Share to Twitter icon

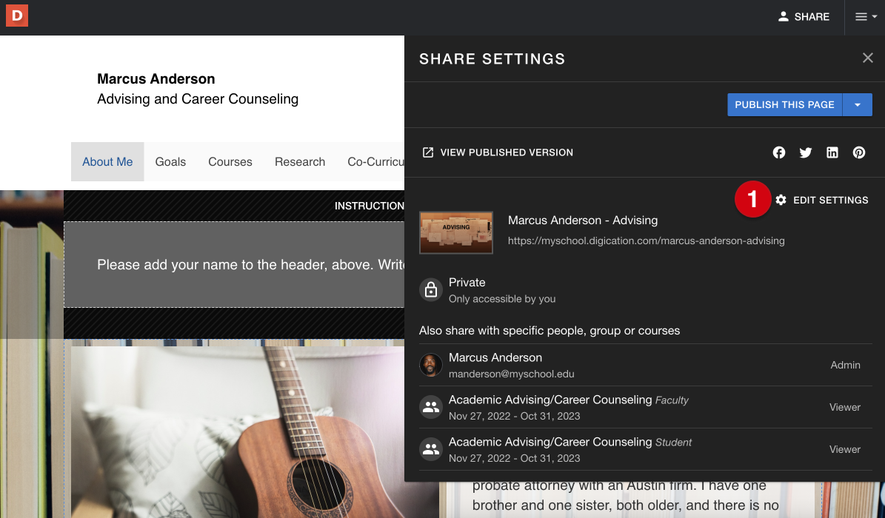(806, 152)
